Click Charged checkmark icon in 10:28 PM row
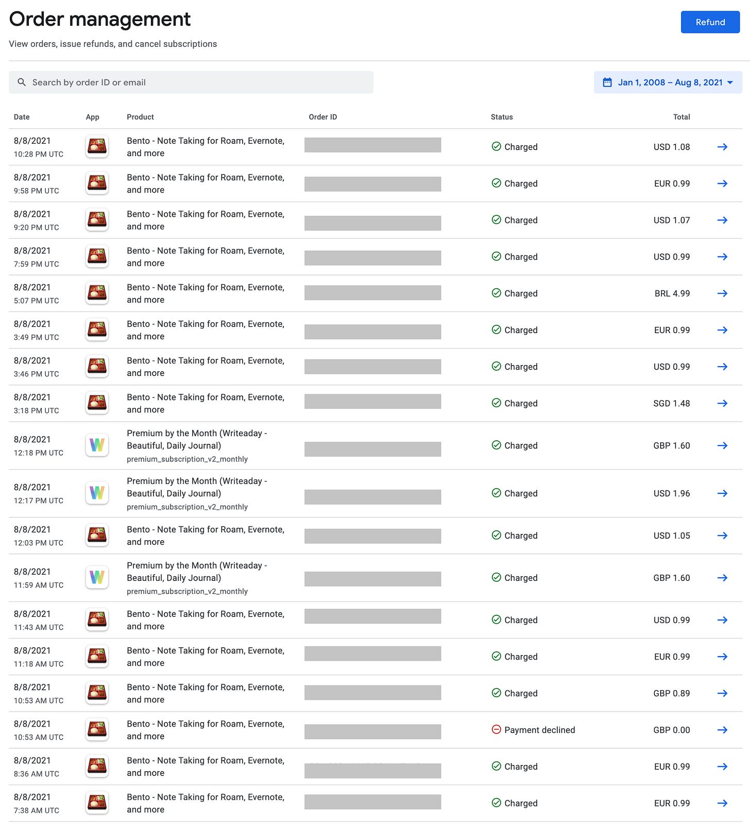Image resolution: width=750 pixels, height=829 pixels. (x=496, y=146)
